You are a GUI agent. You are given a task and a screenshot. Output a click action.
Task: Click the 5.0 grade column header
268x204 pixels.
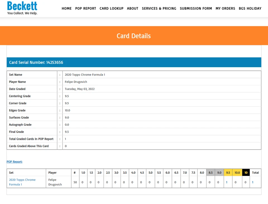click(x=150, y=173)
